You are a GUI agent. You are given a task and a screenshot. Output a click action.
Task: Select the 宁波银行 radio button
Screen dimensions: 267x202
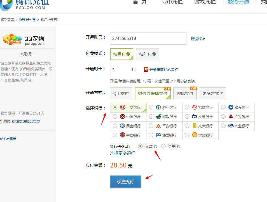point(187,135)
